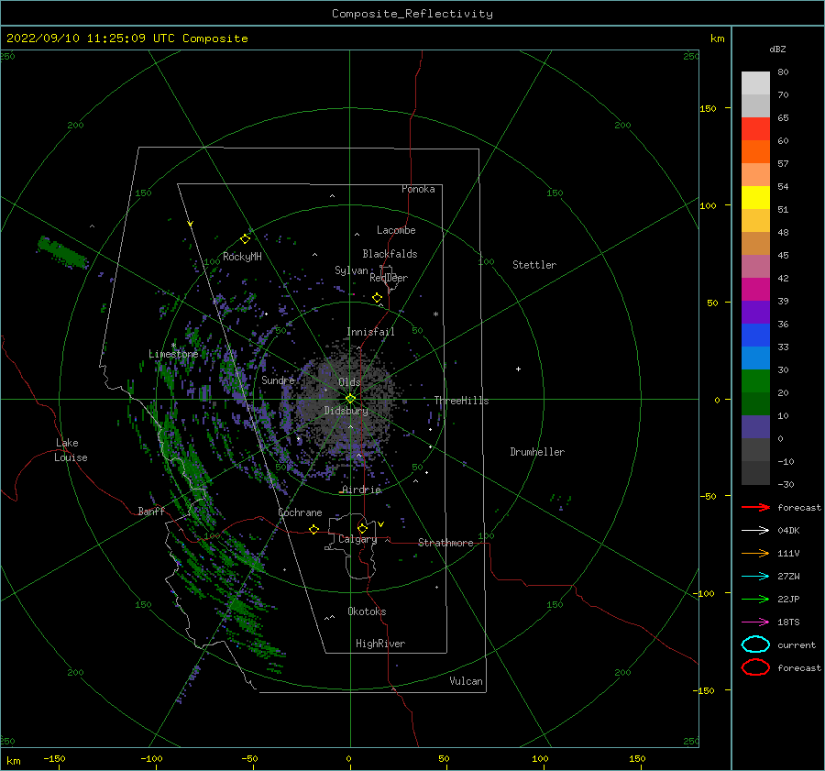Click the yellow diamond marker in Calgary
This screenshot has height=771, width=825.
point(362,528)
